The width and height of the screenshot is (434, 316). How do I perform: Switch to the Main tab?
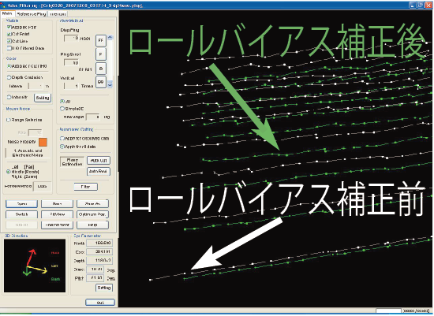click(x=7, y=13)
